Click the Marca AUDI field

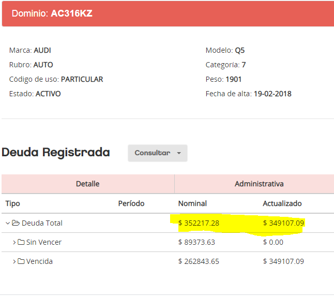30,50
